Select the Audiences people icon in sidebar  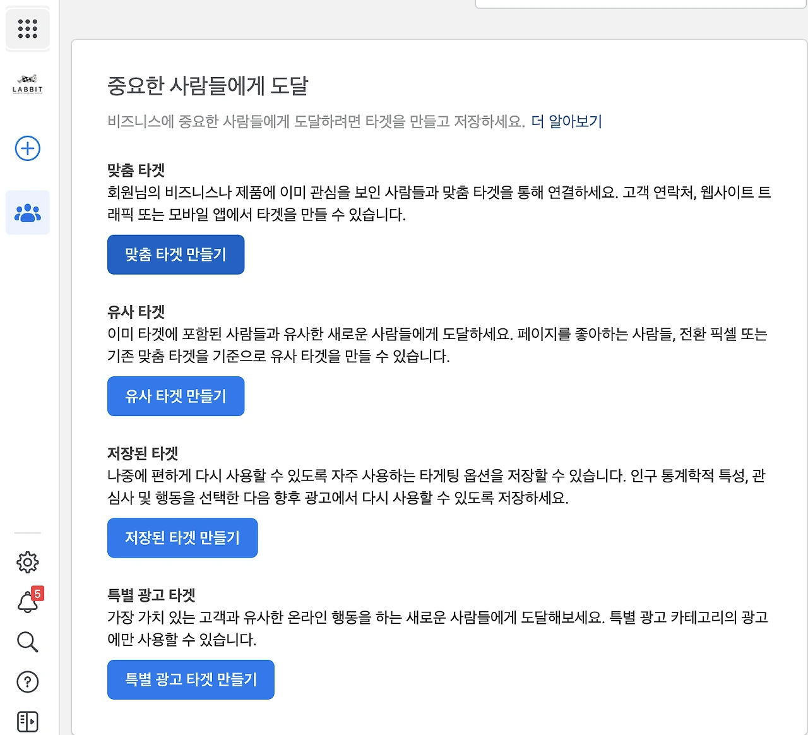(28, 213)
